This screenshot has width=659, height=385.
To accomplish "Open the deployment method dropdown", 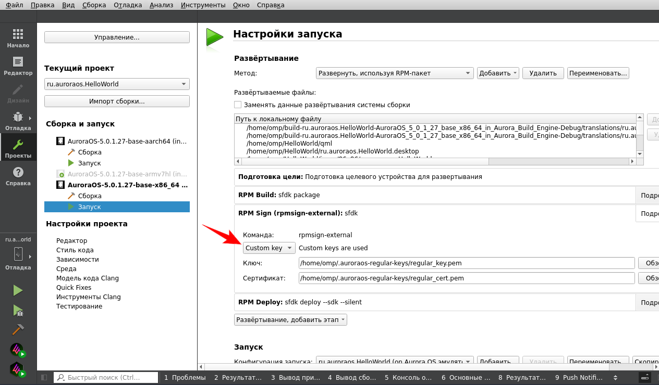I will pos(394,73).
